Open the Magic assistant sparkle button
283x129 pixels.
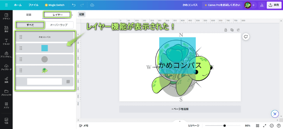[275, 114]
